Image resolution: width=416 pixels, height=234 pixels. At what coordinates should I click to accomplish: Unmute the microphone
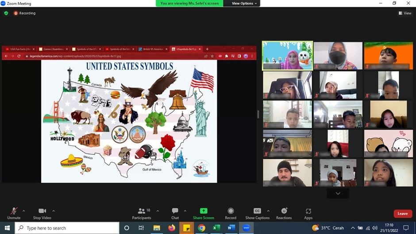14,211
